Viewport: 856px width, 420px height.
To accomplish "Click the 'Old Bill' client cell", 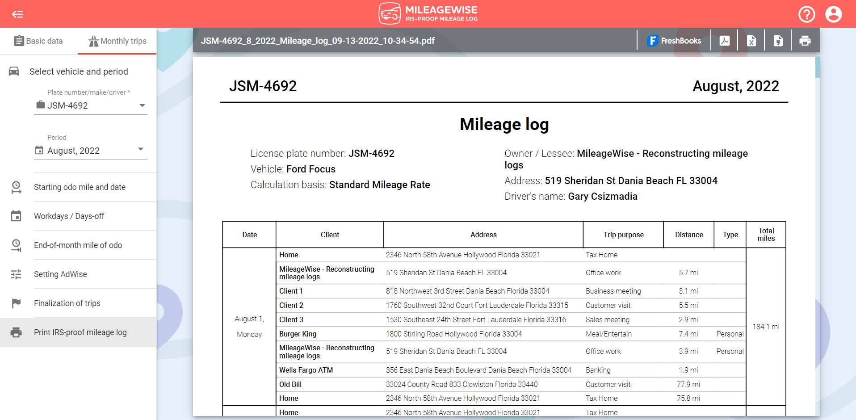I will [x=330, y=384].
